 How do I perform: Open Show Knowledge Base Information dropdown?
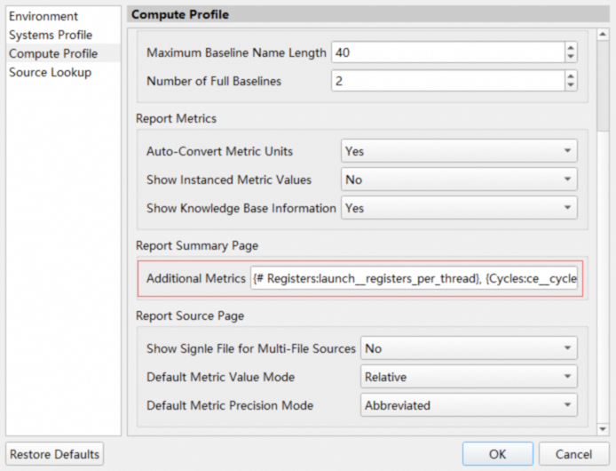pyautogui.click(x=459, y=208)
